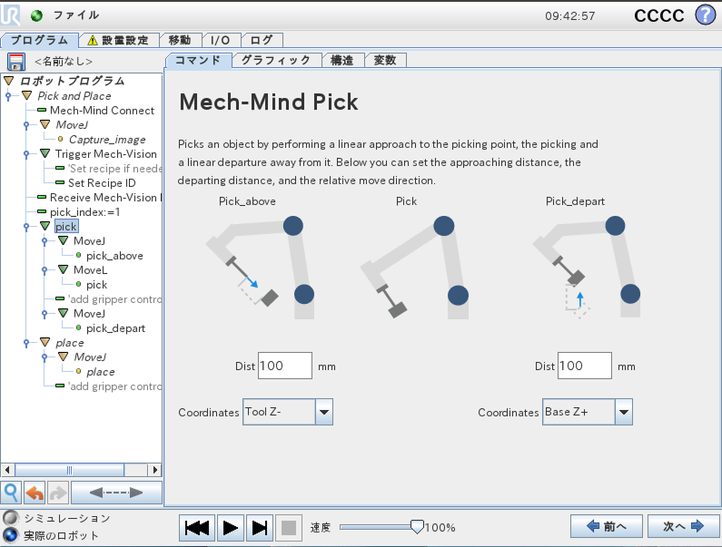Image resolution: width=722 pixels, height=547 pixels.
Task: Select the 'Set recipe if needed comment node
Action: click(115, 169)
